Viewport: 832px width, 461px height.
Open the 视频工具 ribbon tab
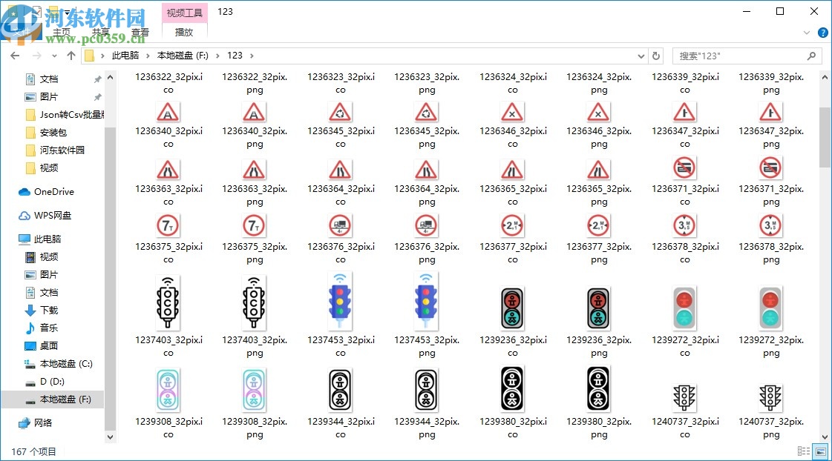tap(184, 13)
